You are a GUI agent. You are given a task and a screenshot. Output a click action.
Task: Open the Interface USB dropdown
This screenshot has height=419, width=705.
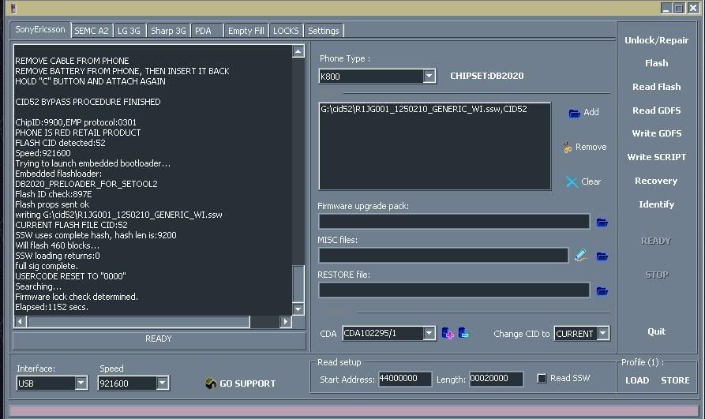pos(81,383)
